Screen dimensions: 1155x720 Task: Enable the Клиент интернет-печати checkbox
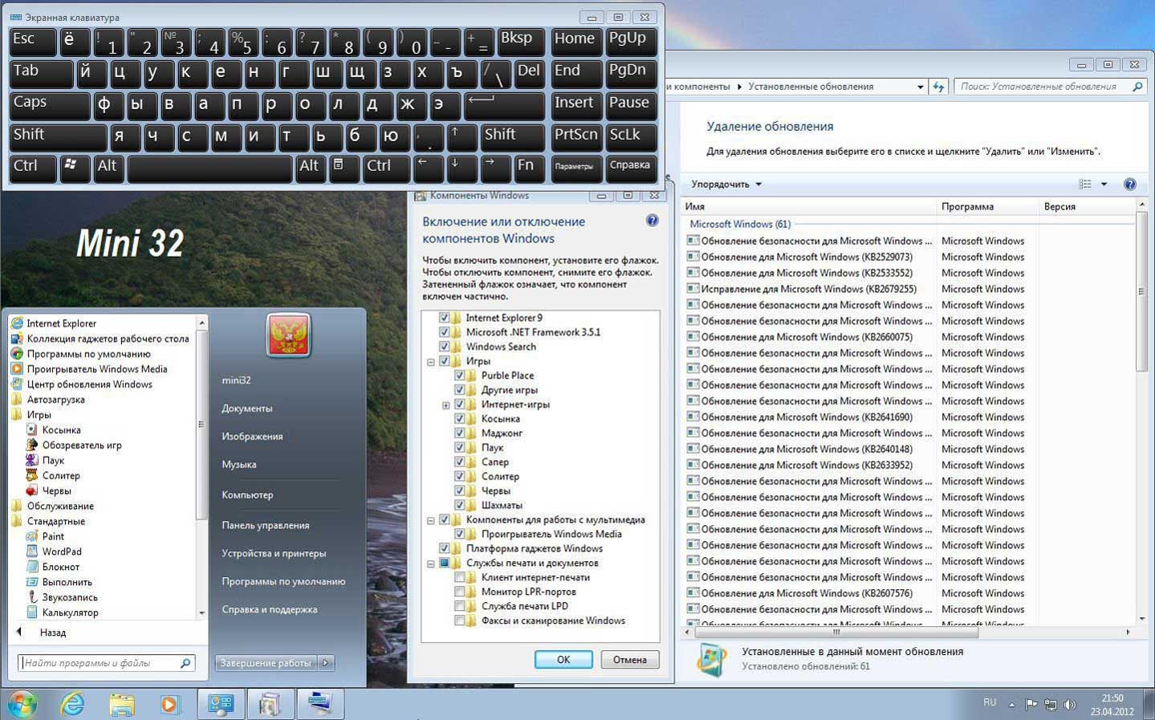[x=460, y=577]
